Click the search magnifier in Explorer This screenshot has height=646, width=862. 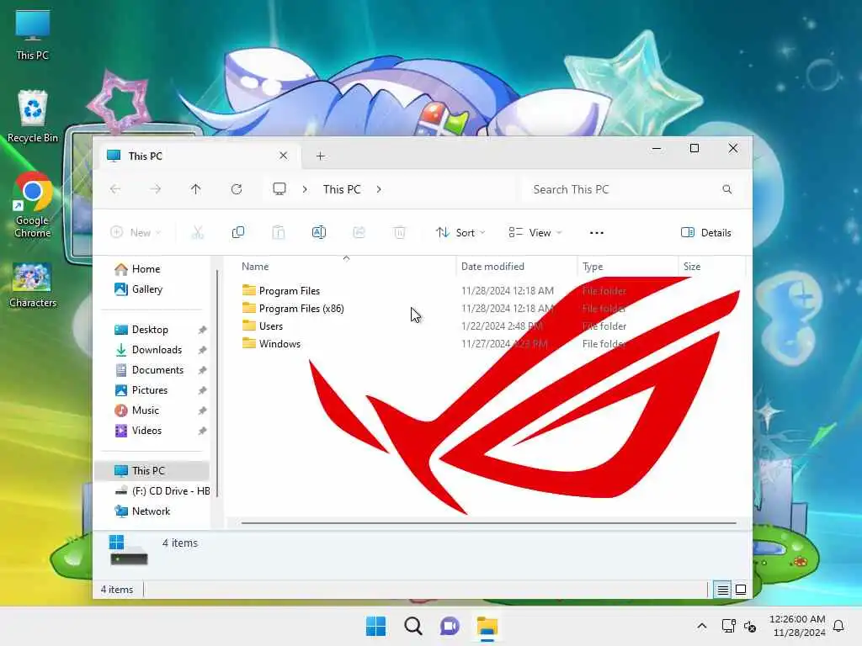[x=726, y=189]
